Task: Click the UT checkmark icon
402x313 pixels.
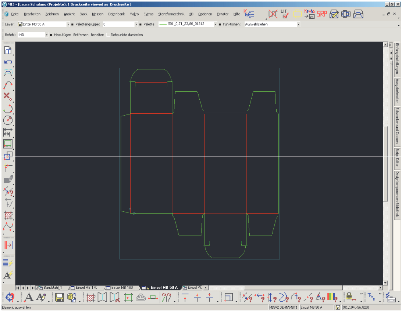Action: [285, 14]
